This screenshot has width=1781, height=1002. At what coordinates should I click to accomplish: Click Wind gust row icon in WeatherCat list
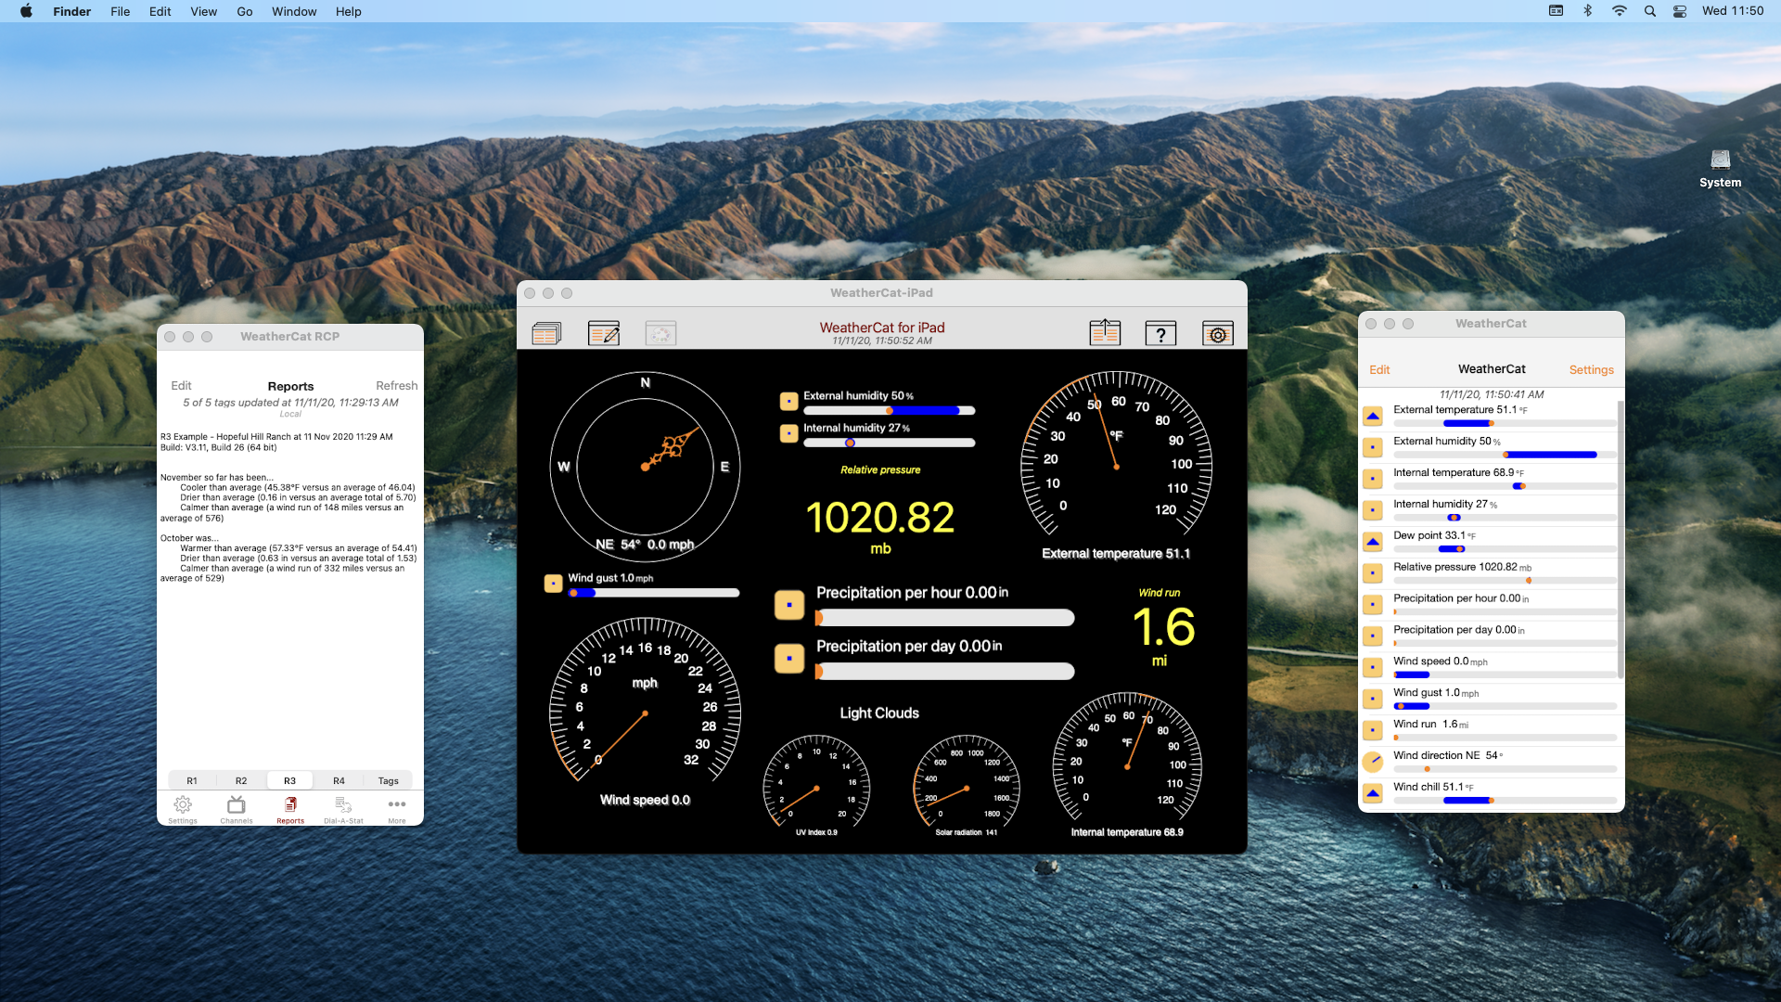coord(1373,699)
